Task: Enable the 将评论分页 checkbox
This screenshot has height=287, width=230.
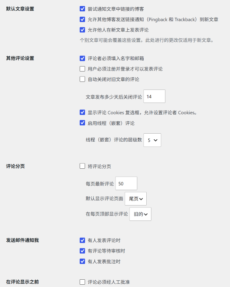Action: [x=82, y=166]
